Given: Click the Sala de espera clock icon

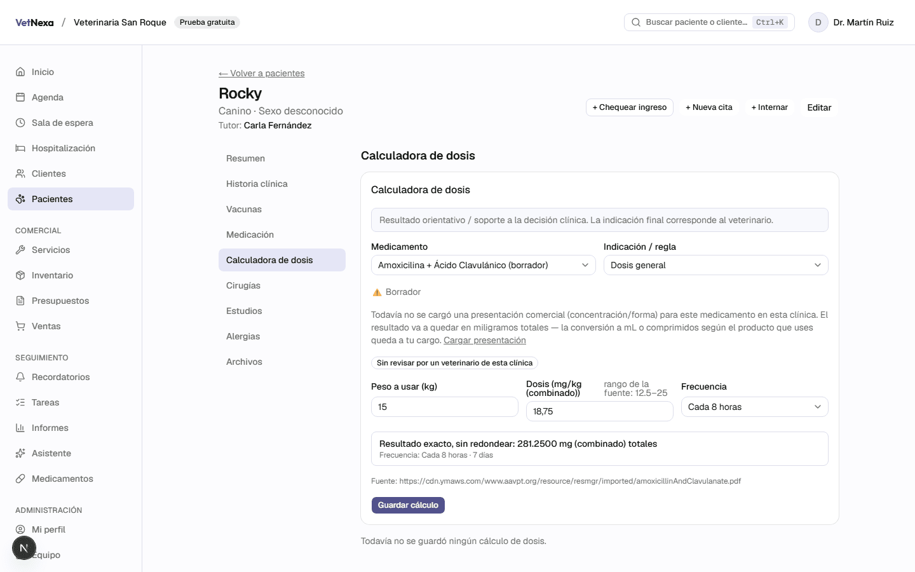Looking at the screenshot, I should point(20,123).
